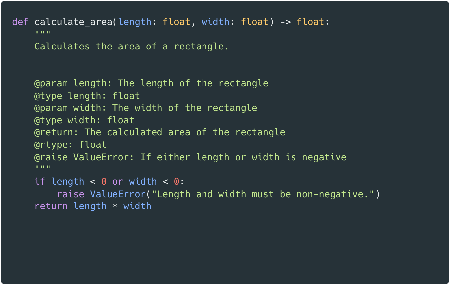The image size is (450, 285).
Task: Click the length parameter in the signature
Action: [135, 22]
